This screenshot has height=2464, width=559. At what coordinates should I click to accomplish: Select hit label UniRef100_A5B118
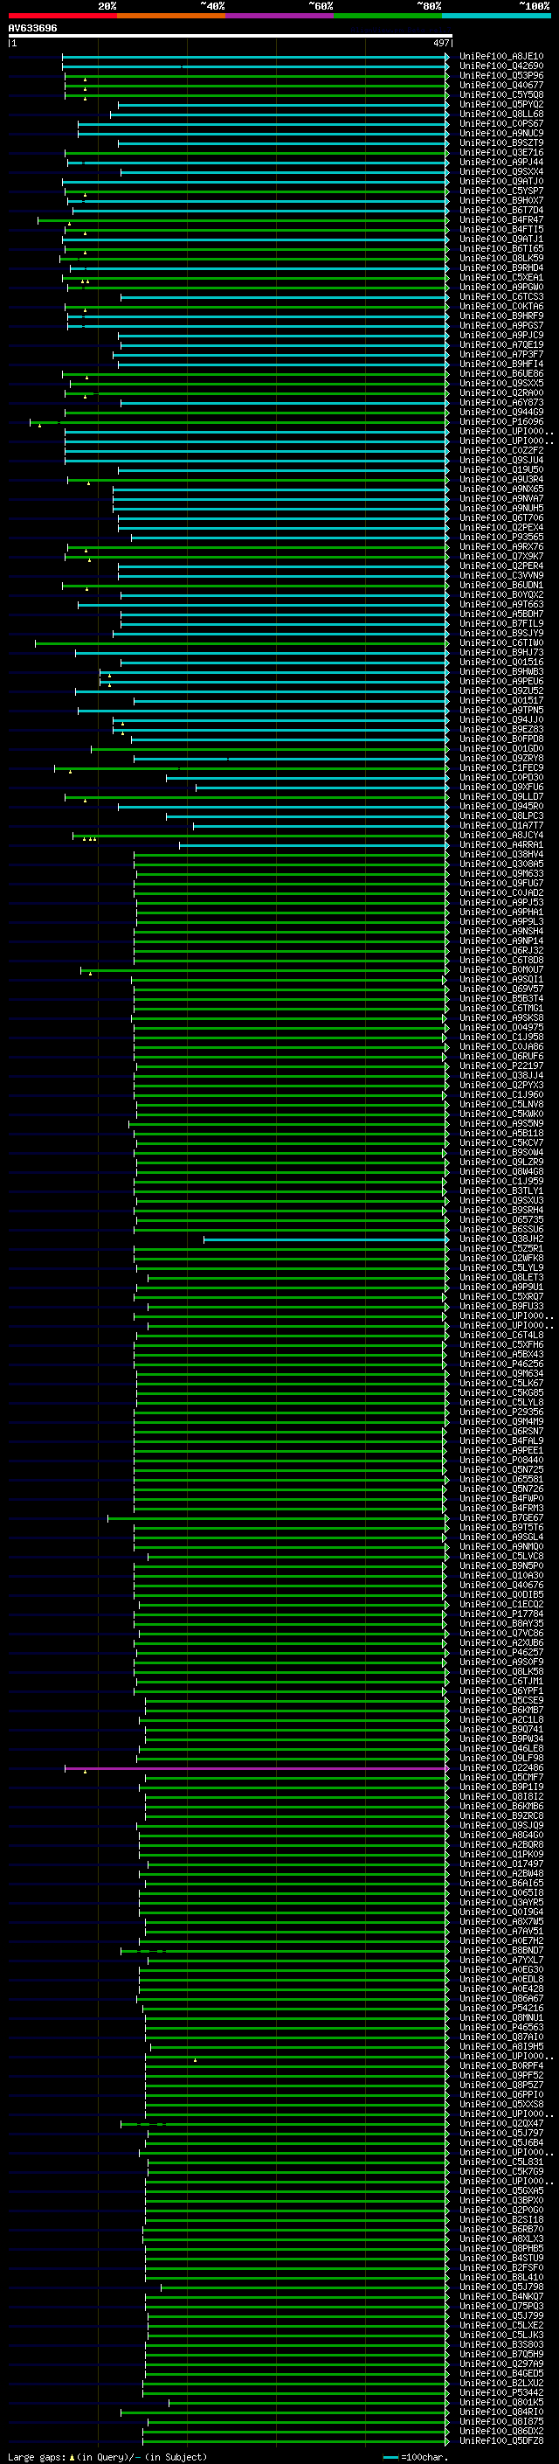point(501,1134)
